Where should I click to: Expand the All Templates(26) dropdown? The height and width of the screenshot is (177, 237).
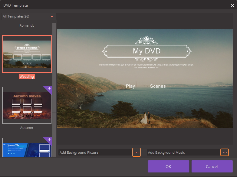pos(29,16)
